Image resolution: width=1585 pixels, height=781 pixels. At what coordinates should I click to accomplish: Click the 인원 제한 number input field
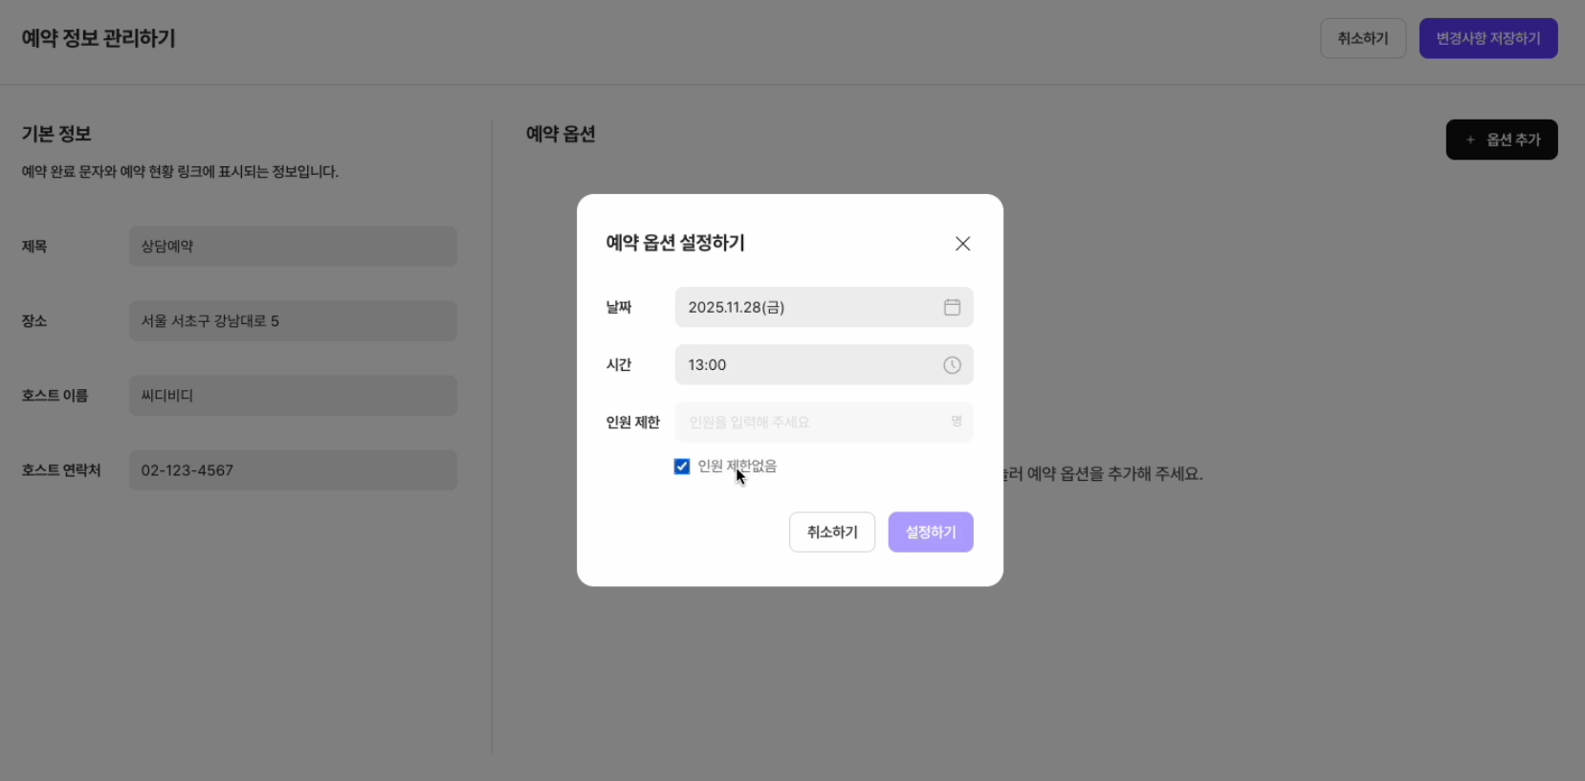click(813, 423)
